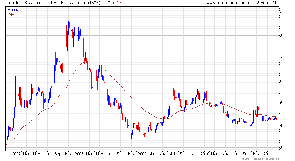Click the Nov label just before 2011
295x161 pixels.
click(x=256, y=154)
